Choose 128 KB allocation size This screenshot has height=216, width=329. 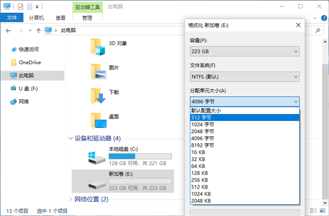click(244, 173)
